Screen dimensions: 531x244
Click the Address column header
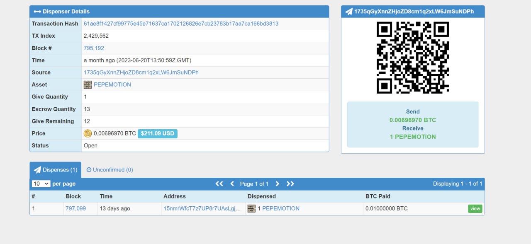click(x=175, y=196)
